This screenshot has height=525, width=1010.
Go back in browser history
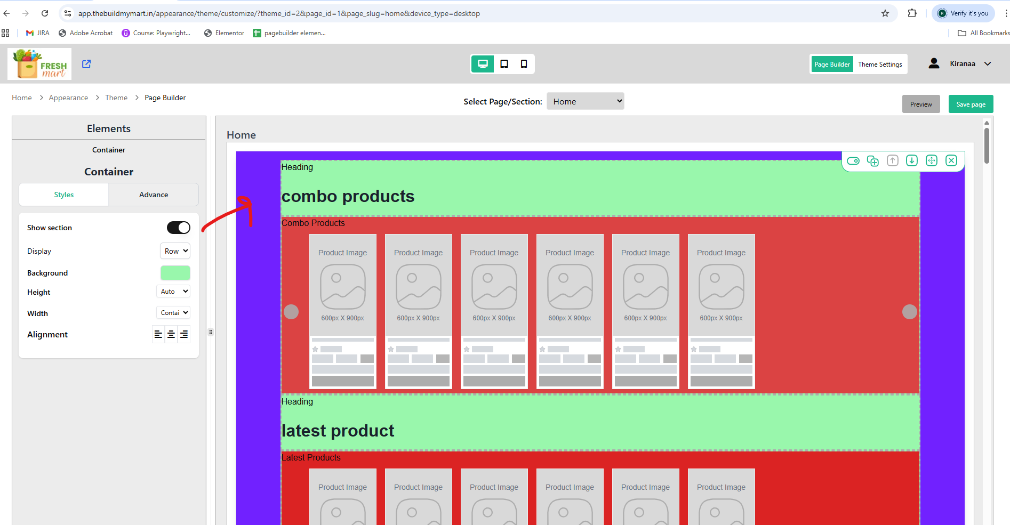tap(7, 13)
